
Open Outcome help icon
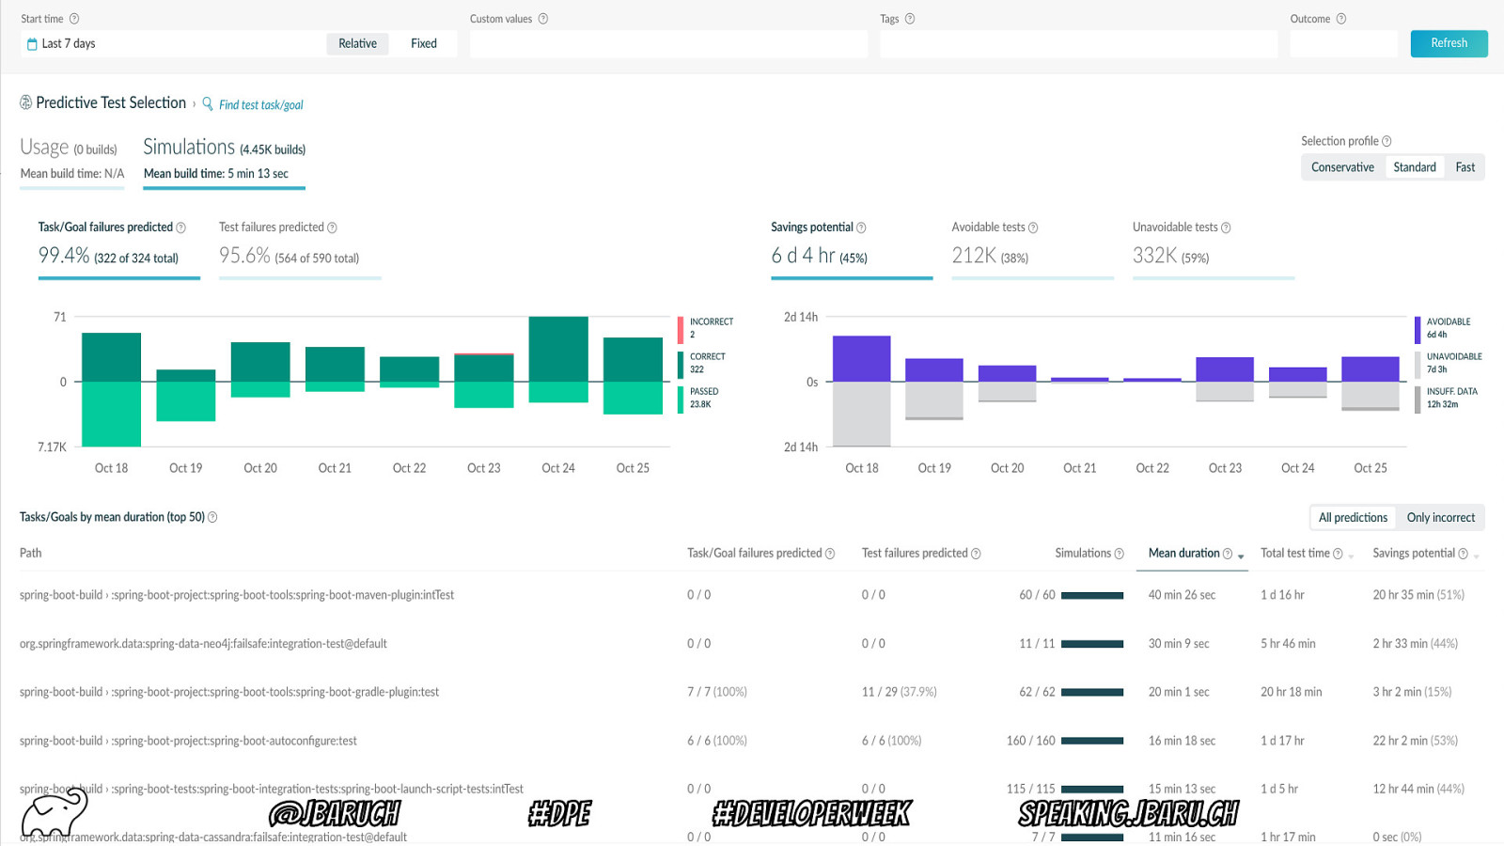tap(1341, 19)
